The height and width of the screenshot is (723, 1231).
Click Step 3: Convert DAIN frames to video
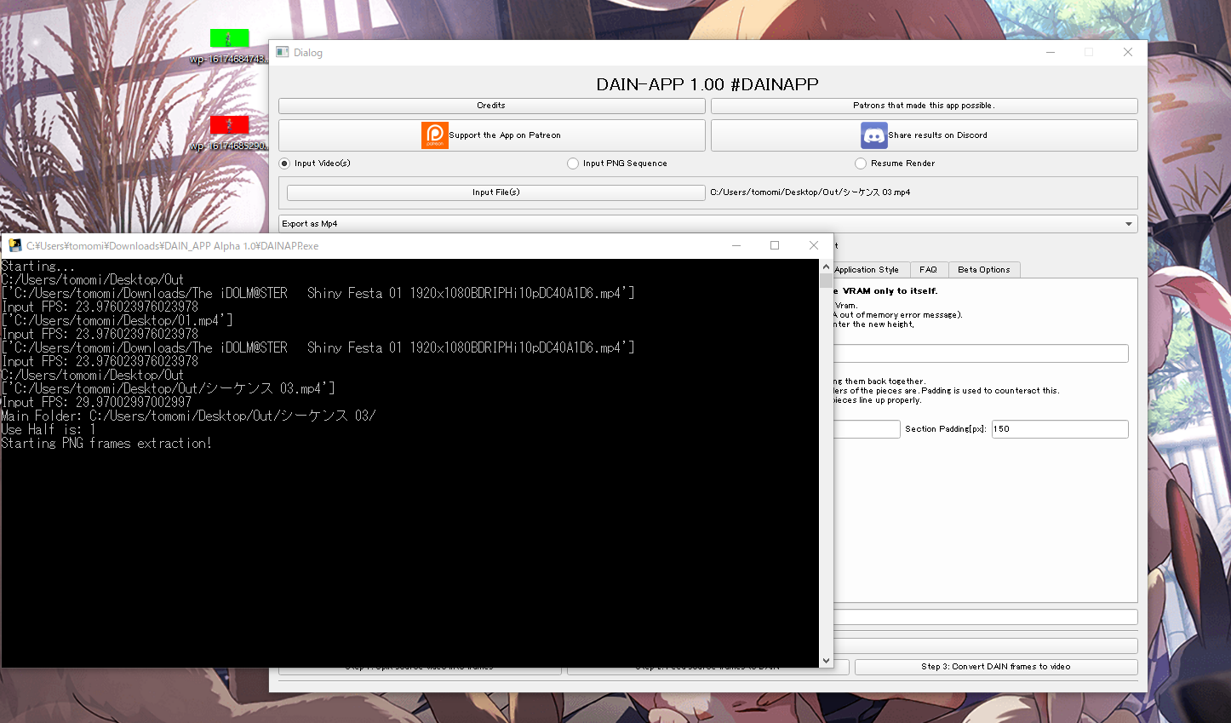click(996, 667)
